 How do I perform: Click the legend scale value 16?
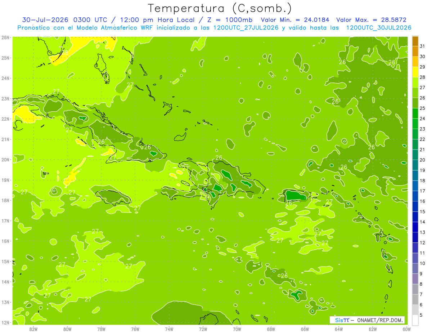coord(422,201)
